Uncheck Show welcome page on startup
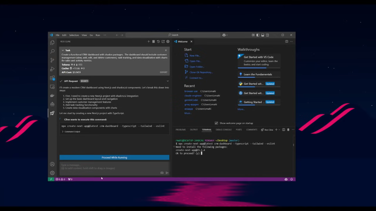The width and height of the screenshot is (376, 211). (x=216, y=123)
